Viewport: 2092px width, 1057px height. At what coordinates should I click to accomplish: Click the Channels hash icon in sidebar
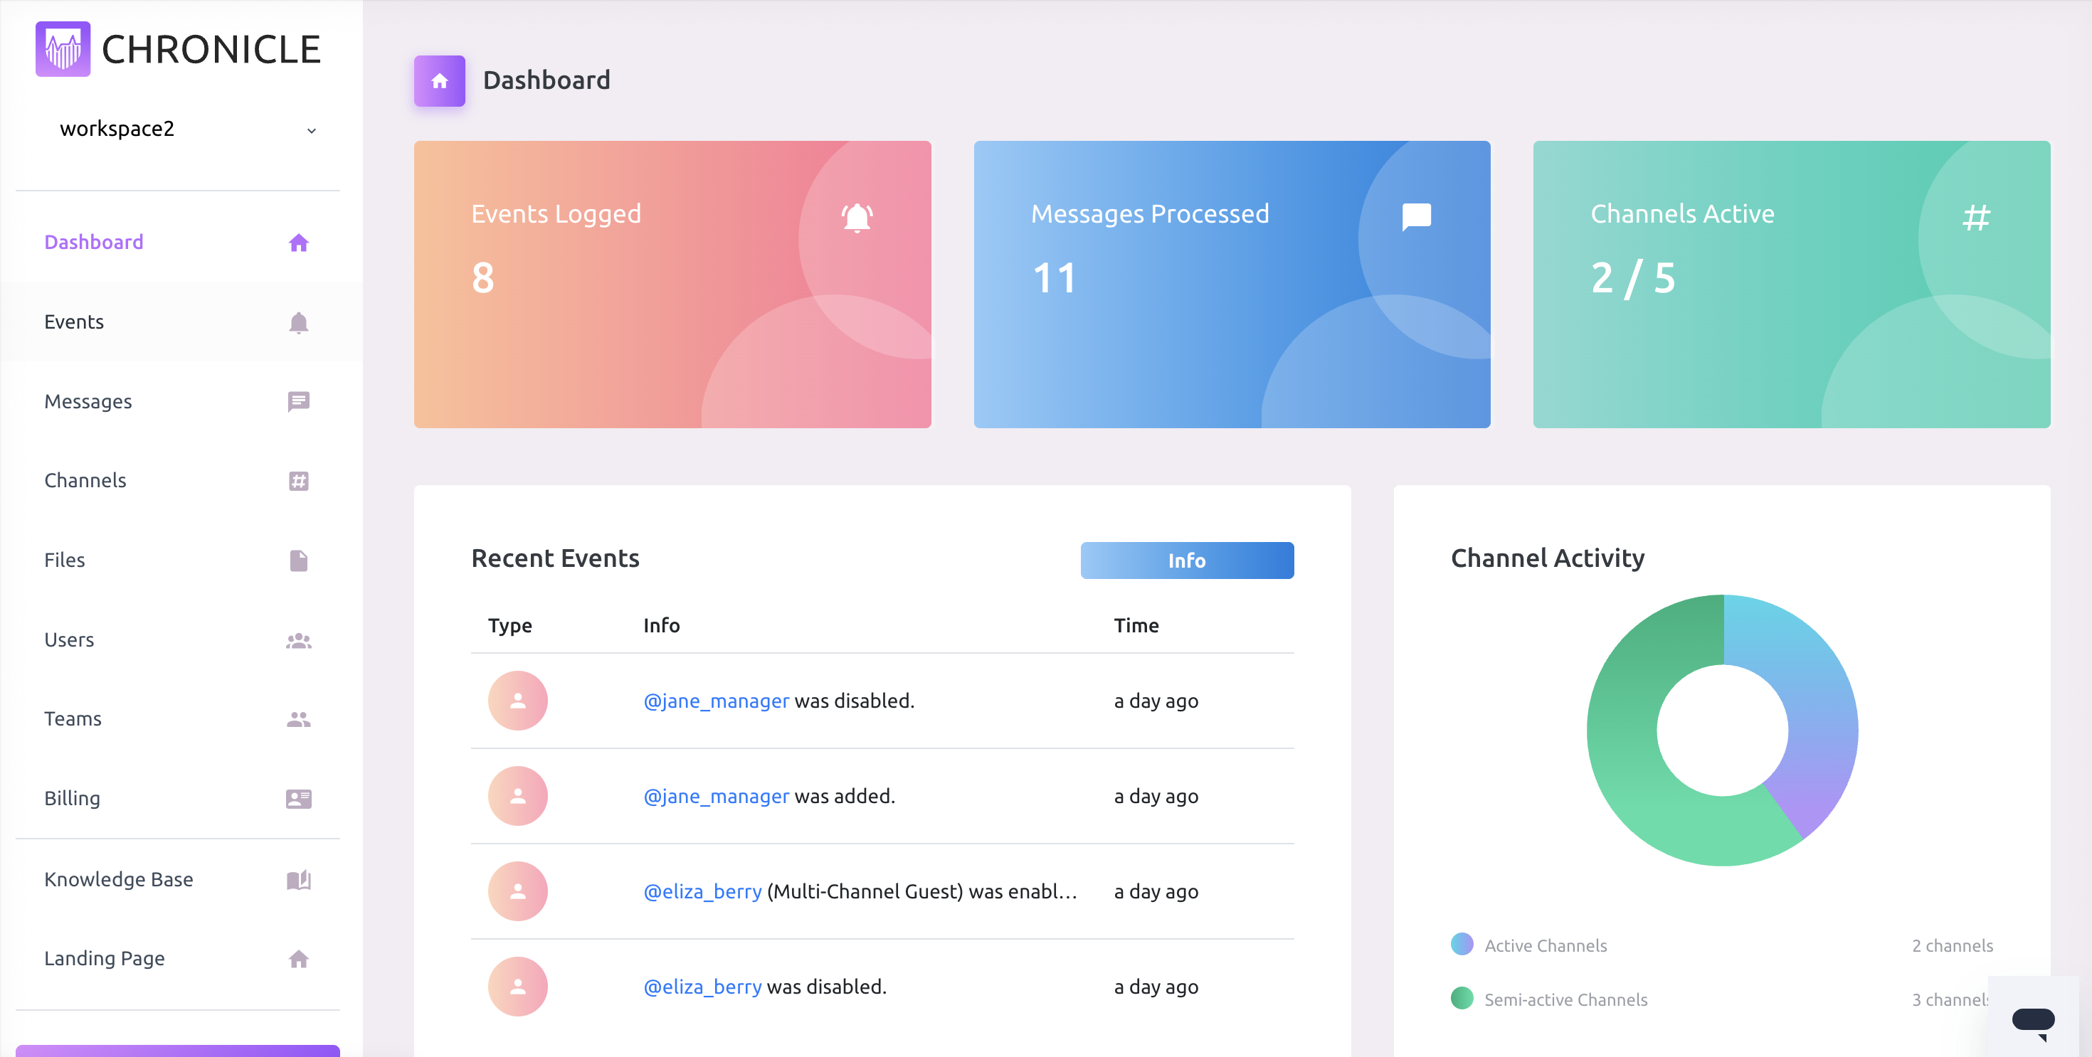(x=298, y=481)
